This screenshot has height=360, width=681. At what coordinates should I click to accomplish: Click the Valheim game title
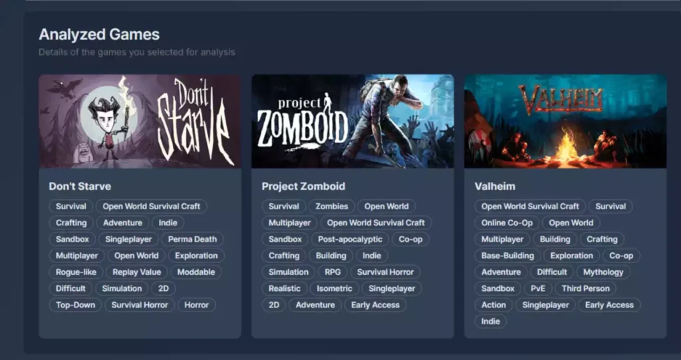point(495,186)
